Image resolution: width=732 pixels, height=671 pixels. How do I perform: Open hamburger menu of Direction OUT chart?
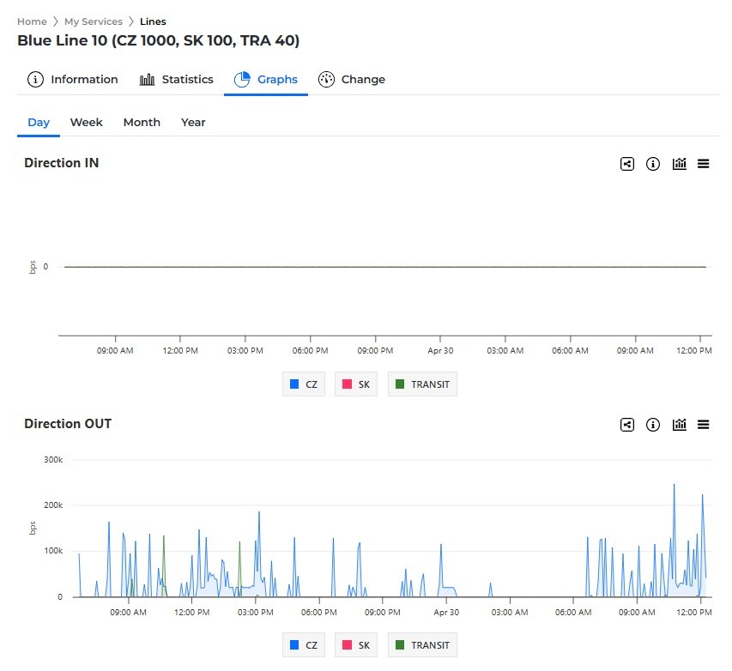coord(704,425)
